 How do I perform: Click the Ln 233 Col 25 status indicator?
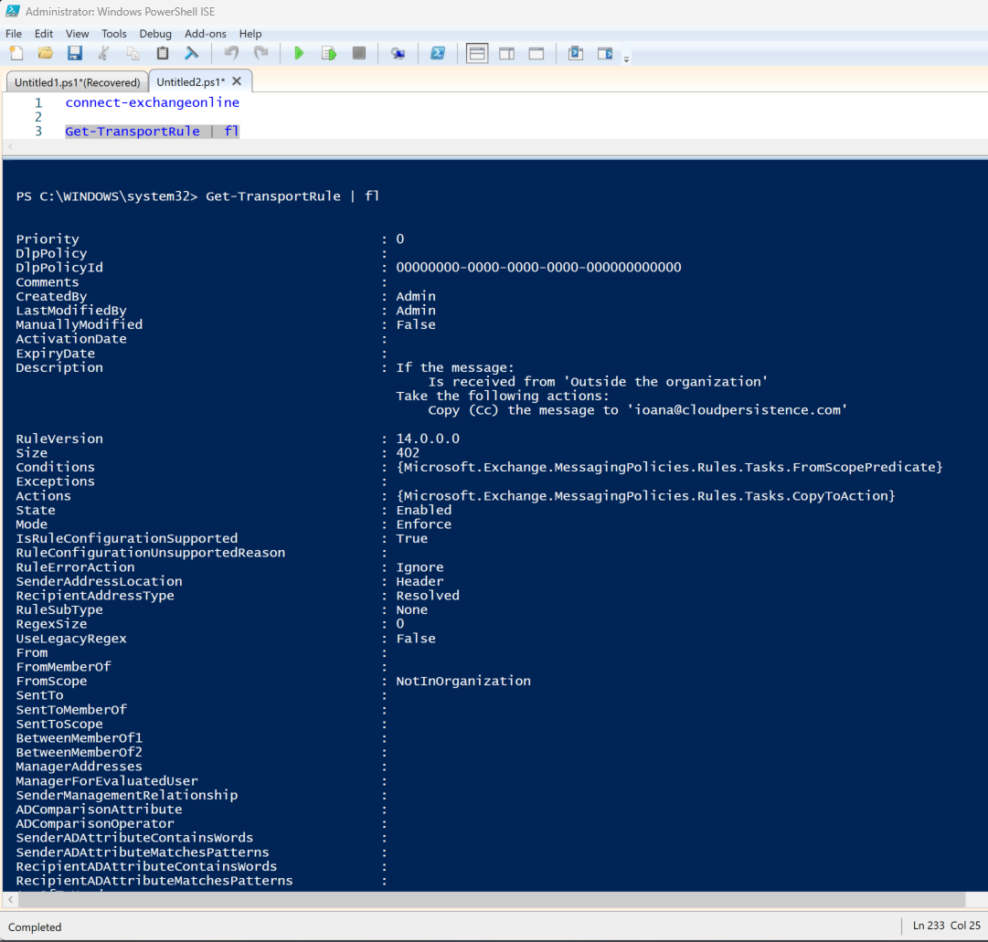coord(946,925)
